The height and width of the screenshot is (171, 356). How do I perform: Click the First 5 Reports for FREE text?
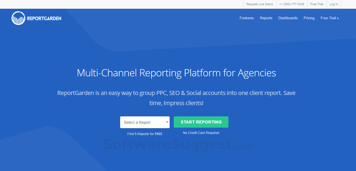(x=145, y=134)
